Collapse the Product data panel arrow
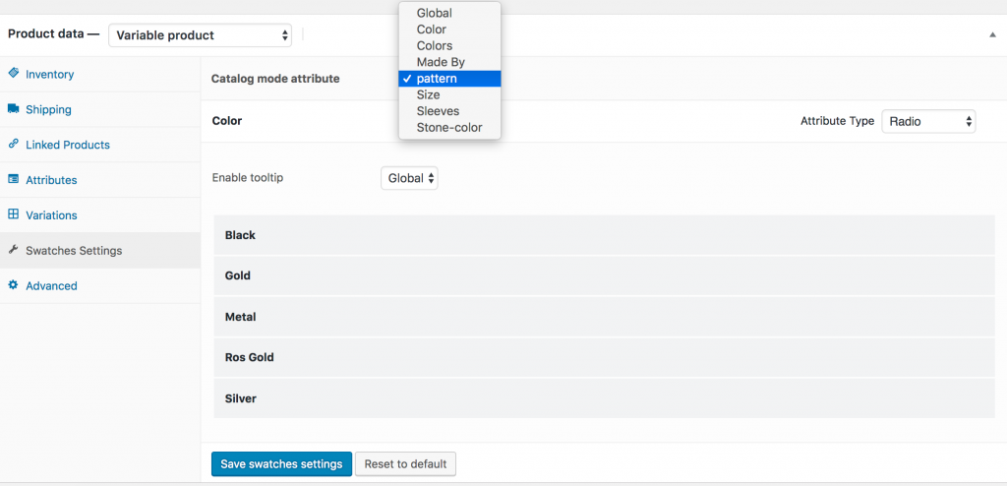The width and height of the screenshot is (1007, 486). click(991, 34)
